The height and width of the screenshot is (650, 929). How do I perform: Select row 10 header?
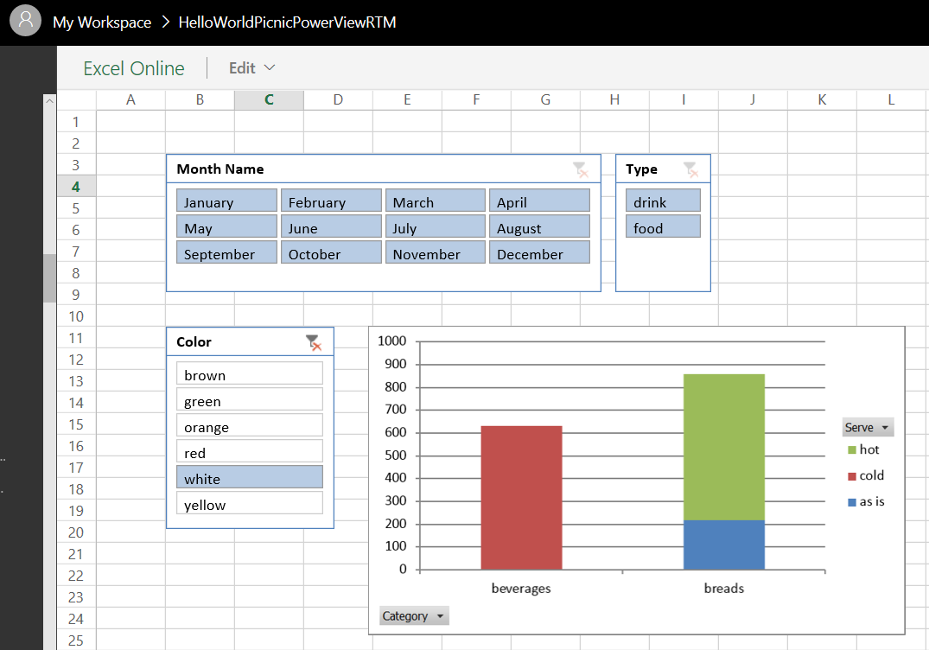point(76,316)
